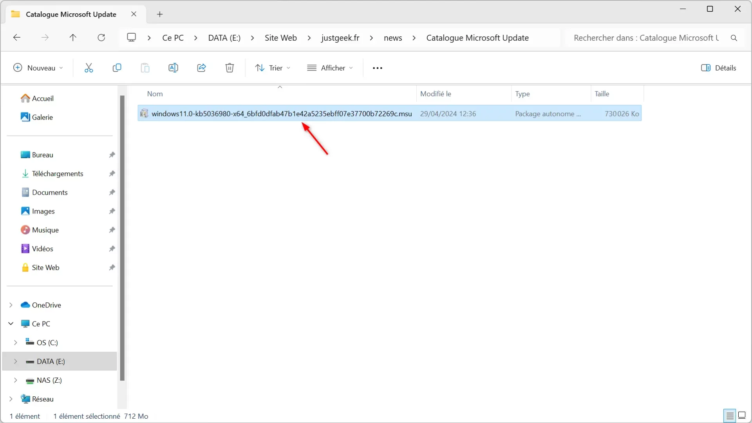Unpin Vidéos pin icon
Viewport: 752px width, 423px height.
(x=112, y=249)
